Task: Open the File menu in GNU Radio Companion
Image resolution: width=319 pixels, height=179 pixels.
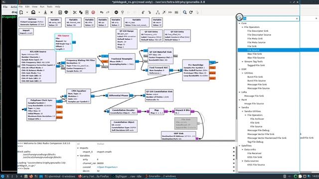Action: tap(20, 6)
